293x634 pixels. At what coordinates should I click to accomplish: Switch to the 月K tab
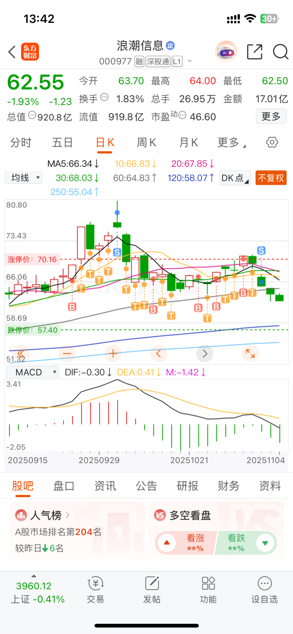(x=188, y=143)
